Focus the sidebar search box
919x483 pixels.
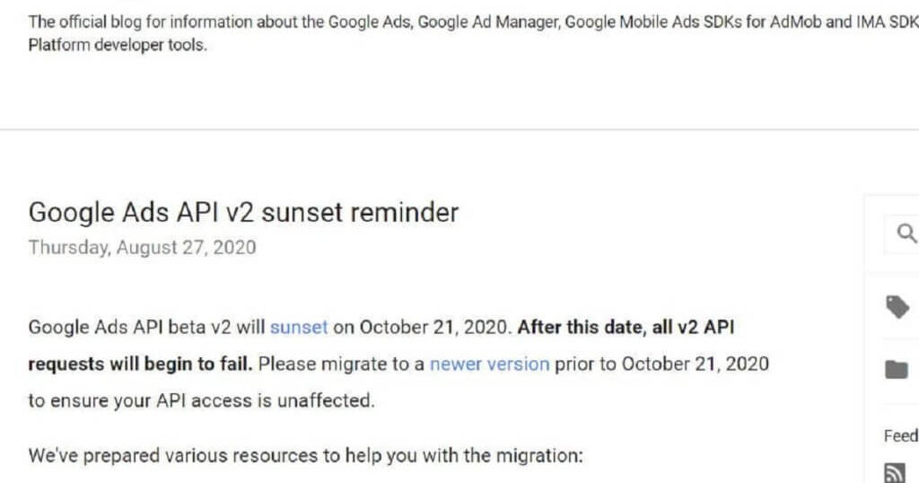[901, 233]
